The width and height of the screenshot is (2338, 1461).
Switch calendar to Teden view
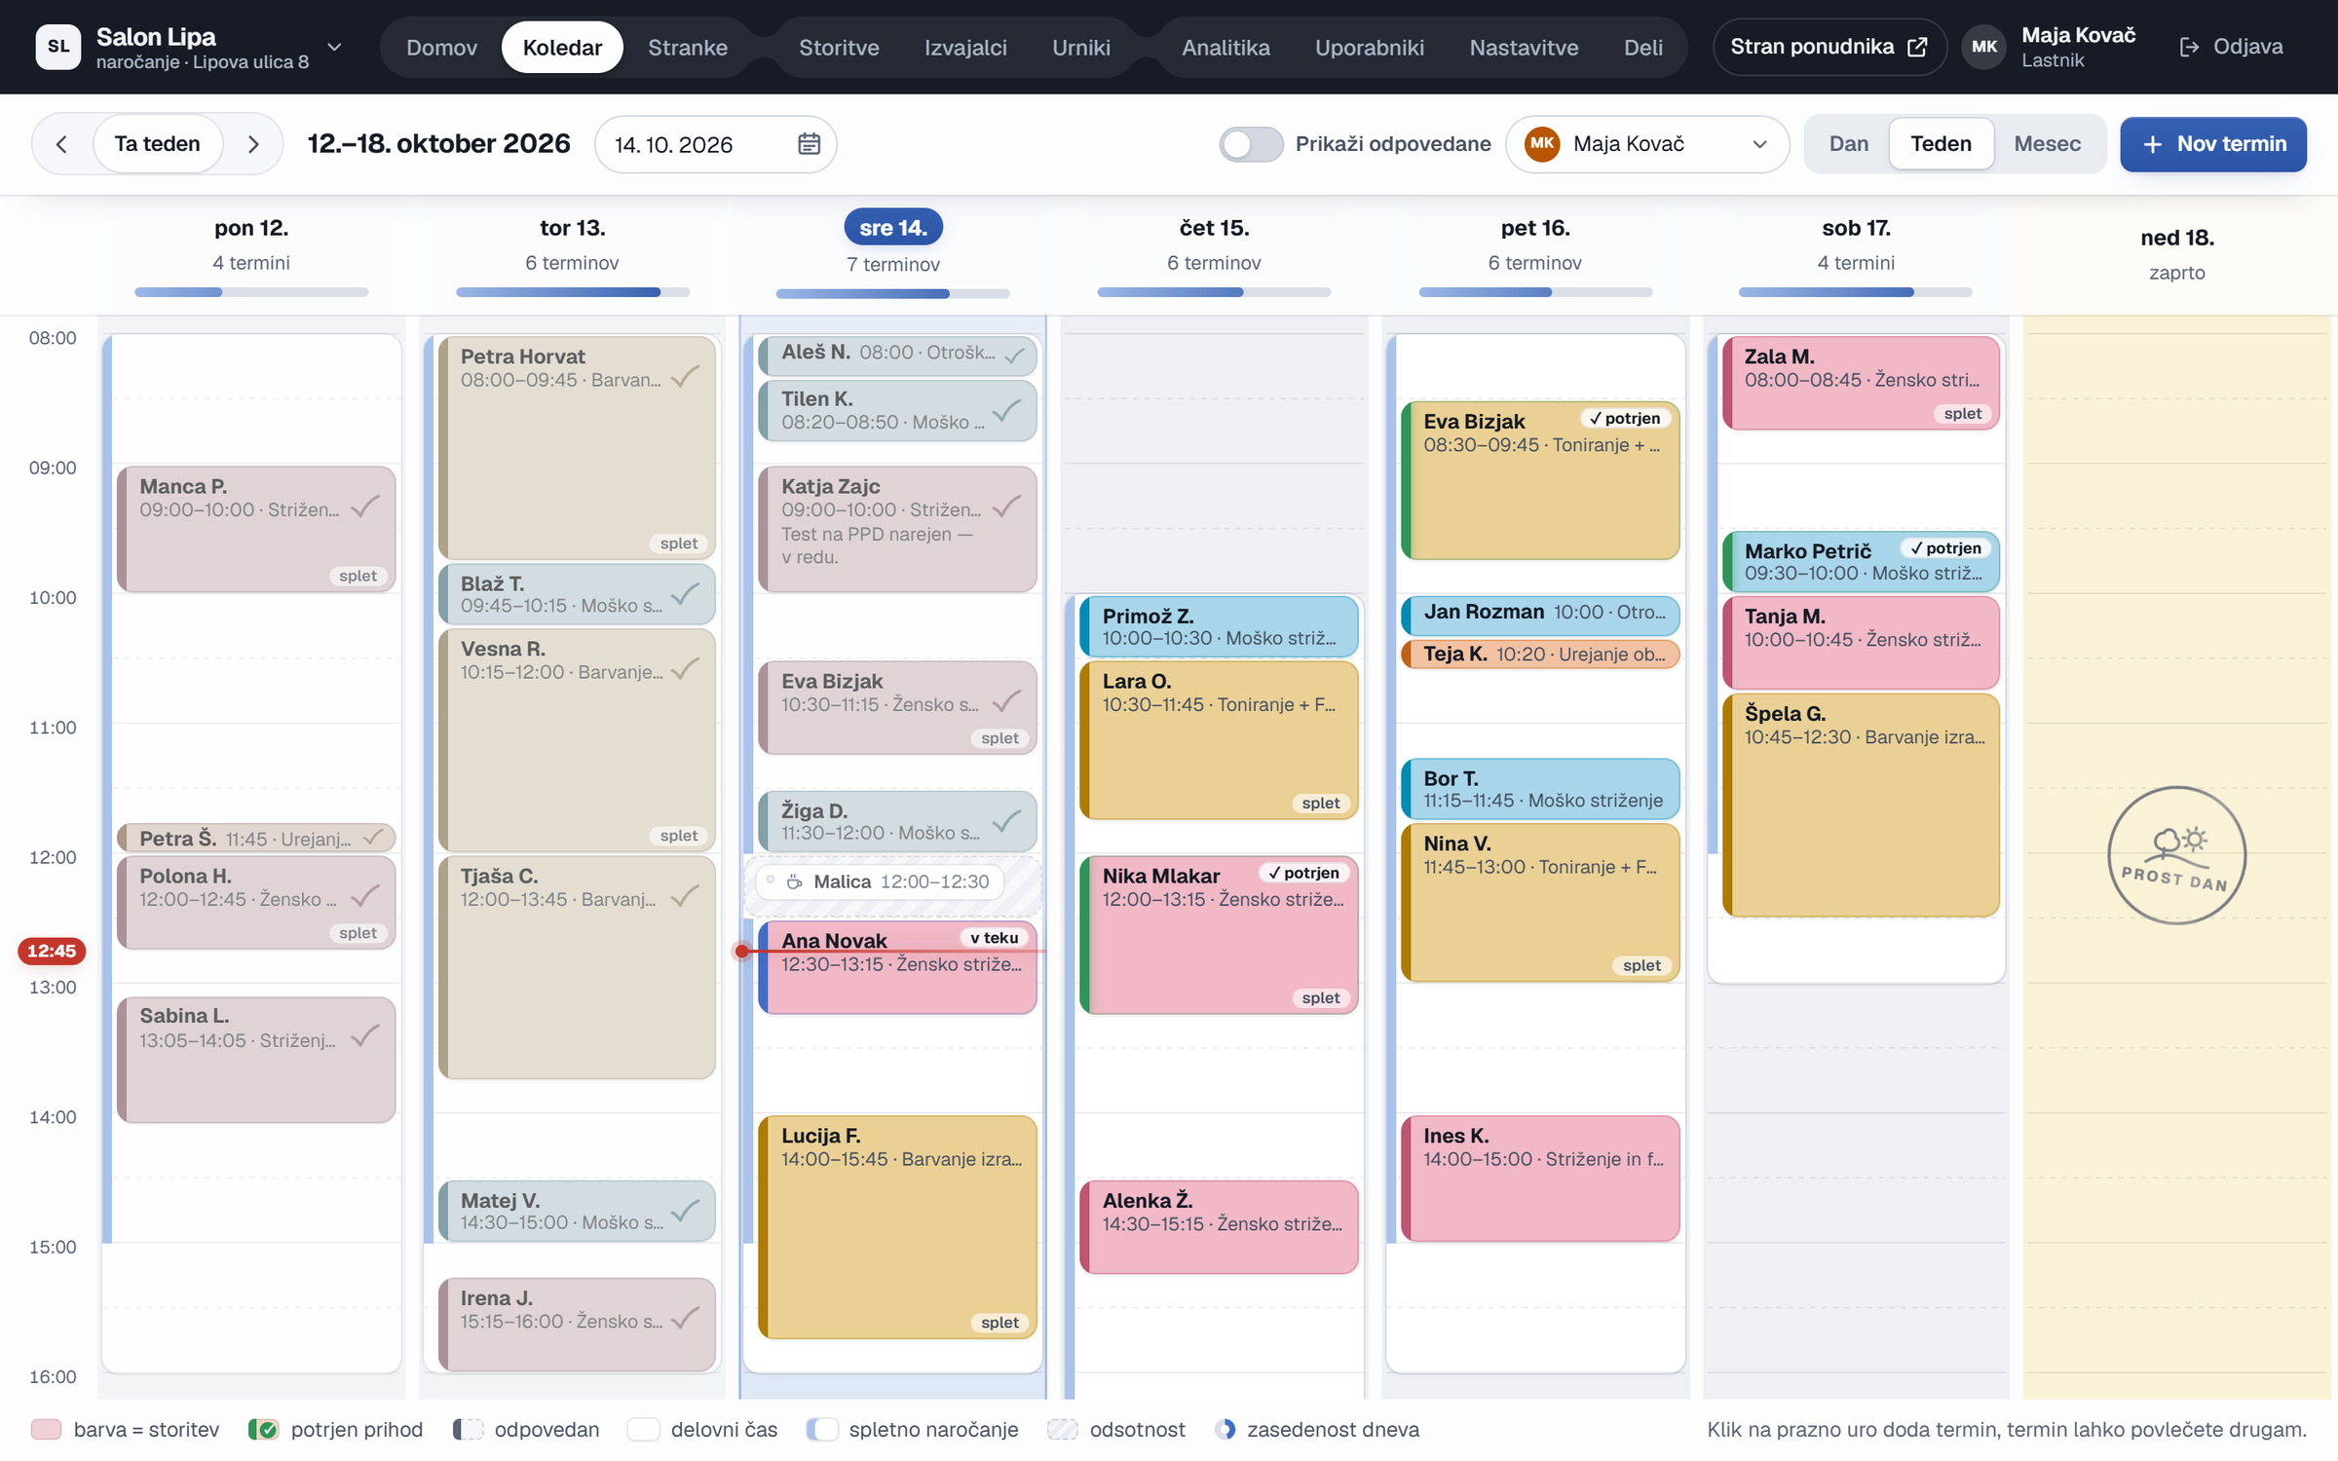click(x=1941, y=144)
